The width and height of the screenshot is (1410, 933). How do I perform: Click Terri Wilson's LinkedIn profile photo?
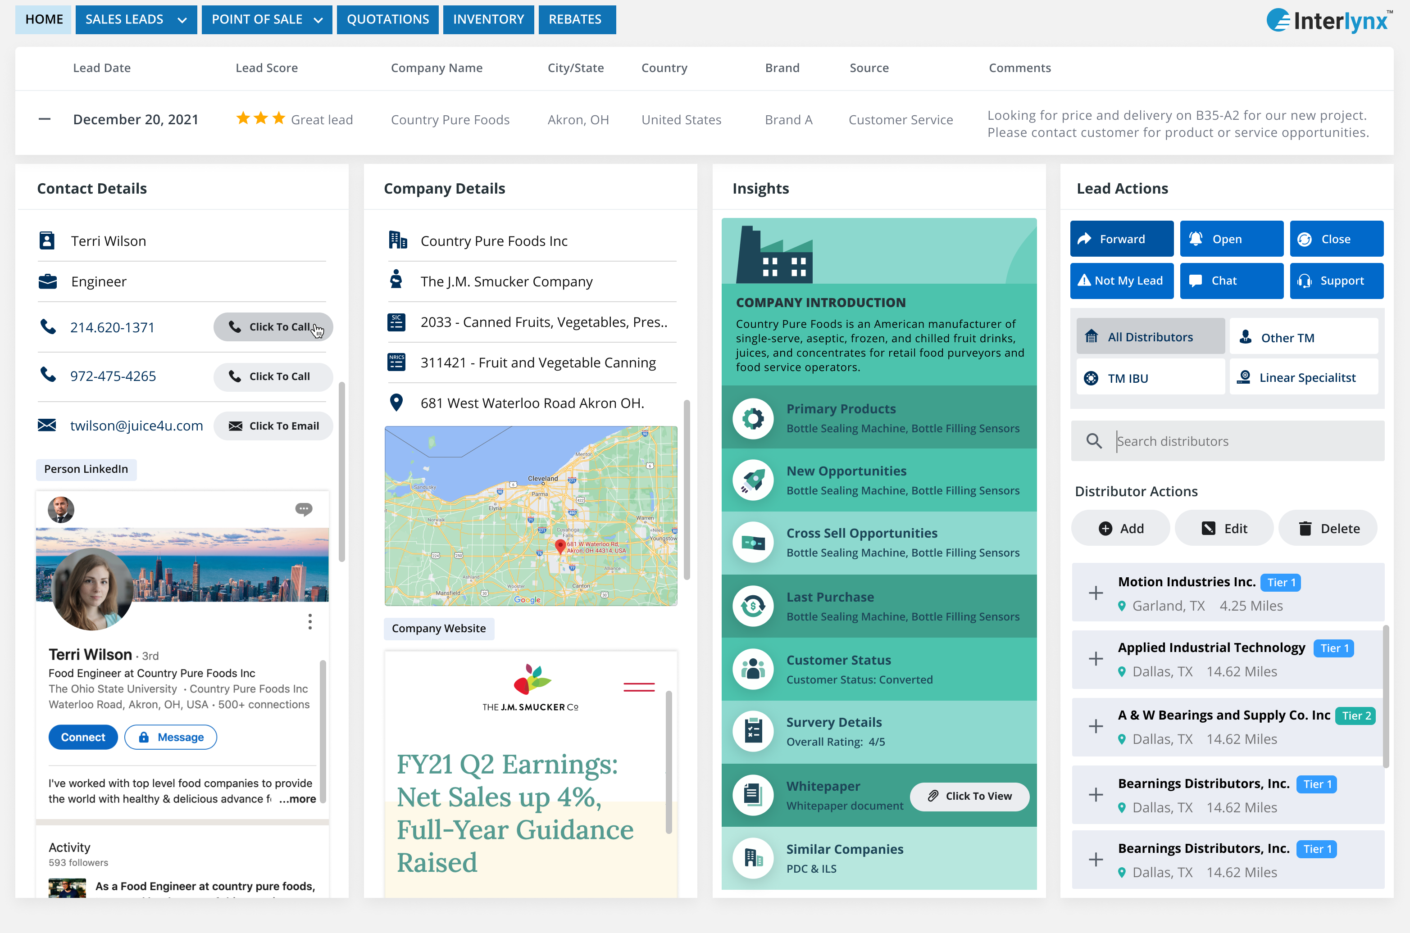click(91, 589)
